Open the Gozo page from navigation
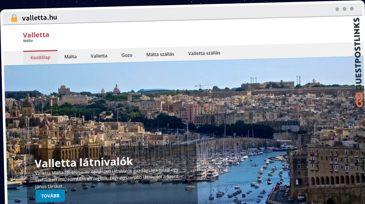This screenshot has width=365, height=204. tap(127, 55)
